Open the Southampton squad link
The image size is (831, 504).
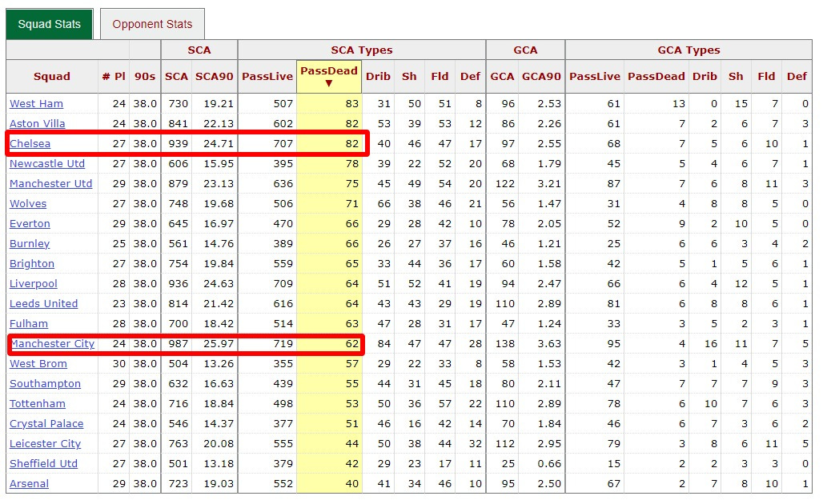pos(45,384)
